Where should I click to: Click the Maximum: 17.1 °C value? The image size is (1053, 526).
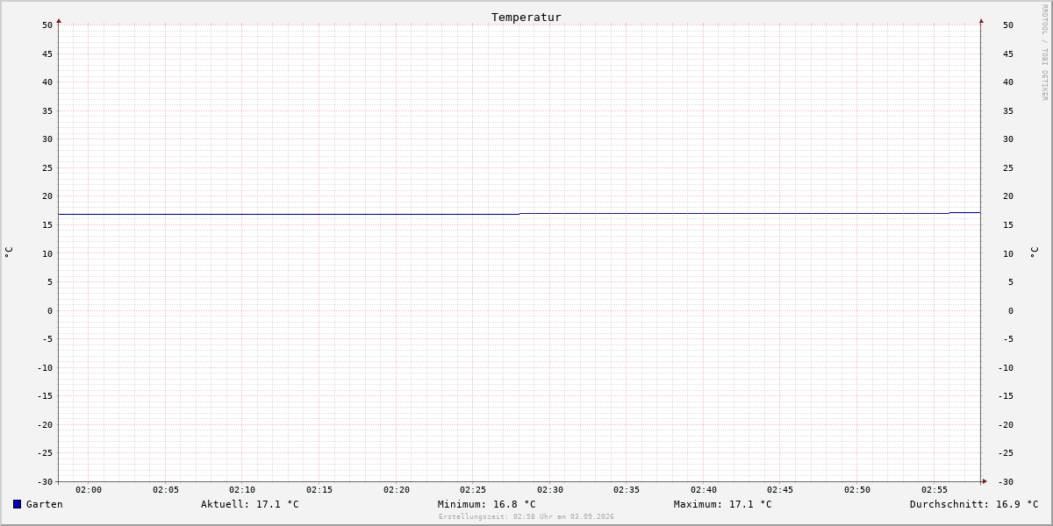[x=723, y=504]
